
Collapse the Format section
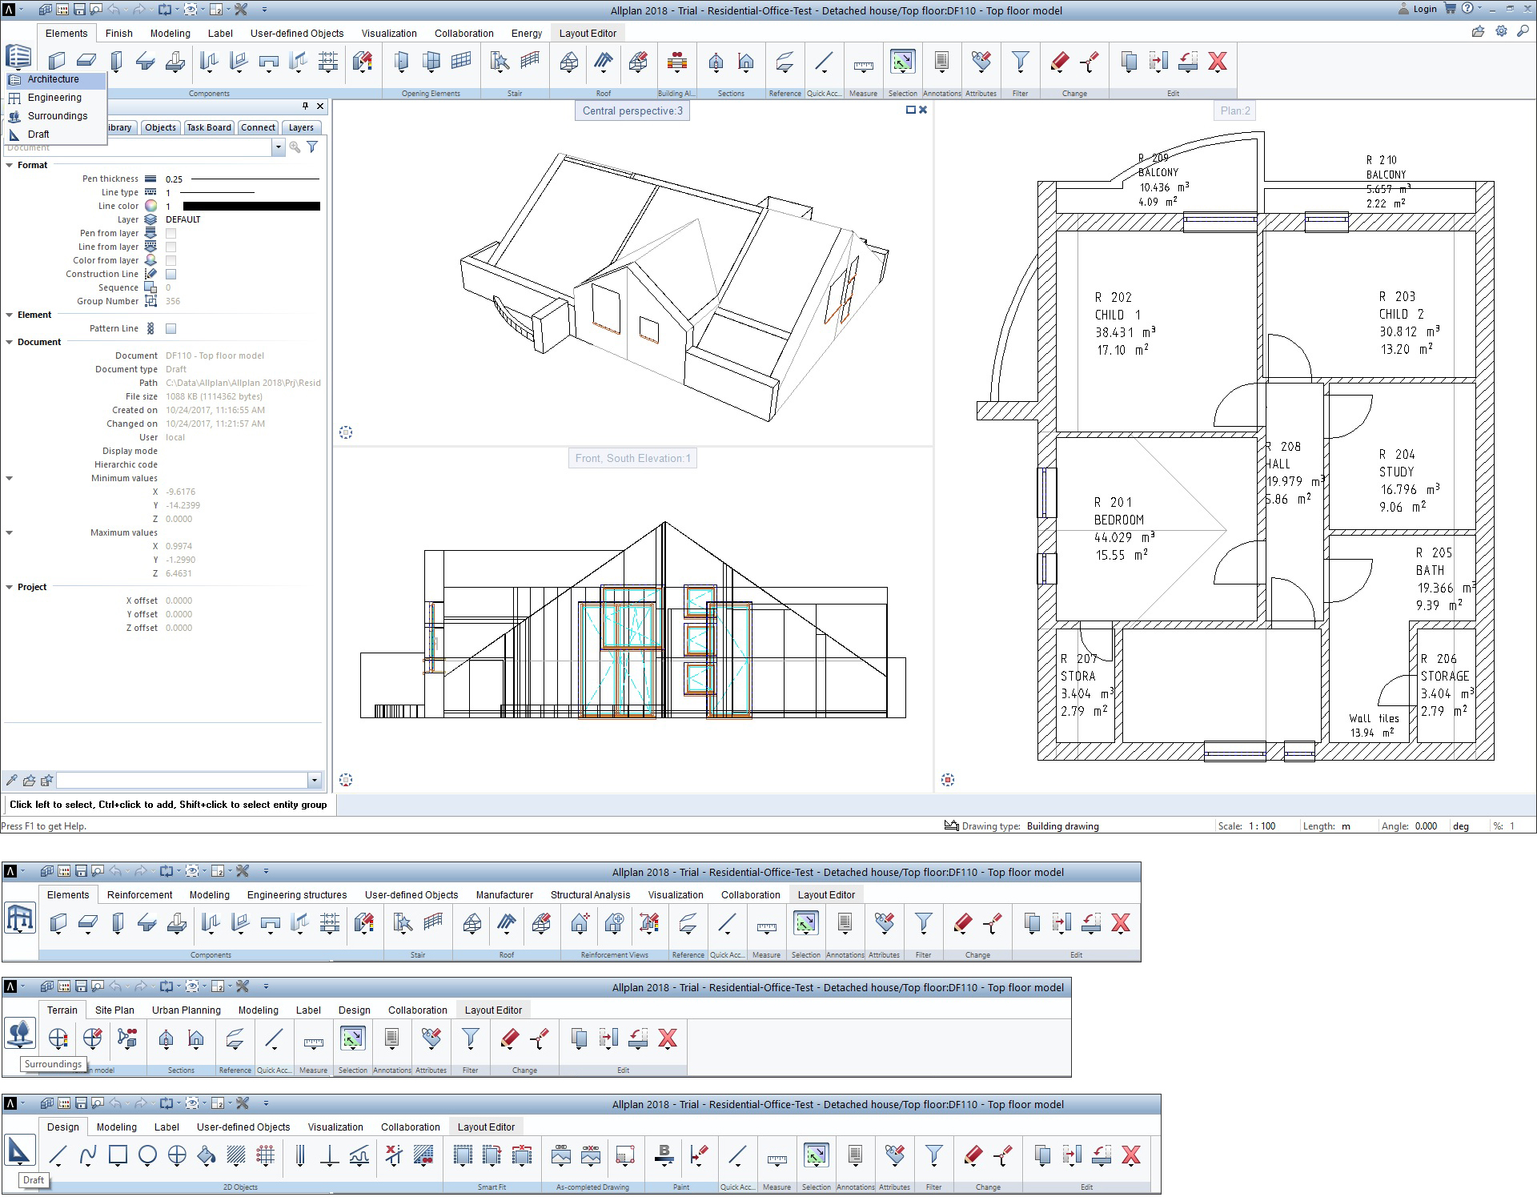tap(10, 165)
